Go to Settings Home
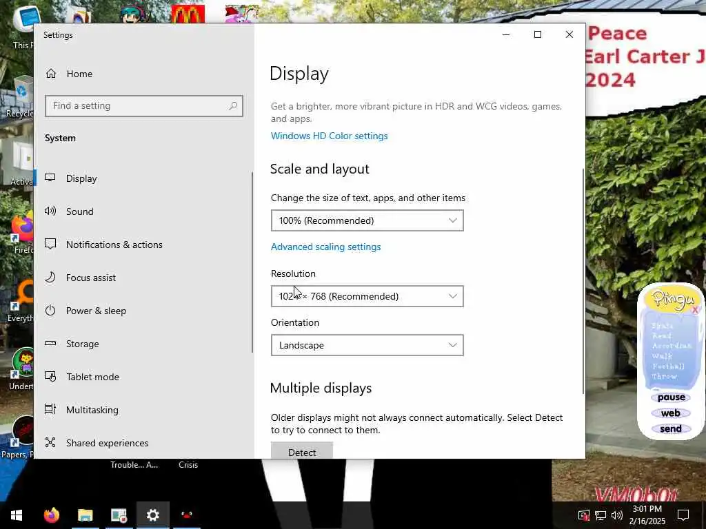Viewport: 706px width, 529px height. click(x=70, y=74)
